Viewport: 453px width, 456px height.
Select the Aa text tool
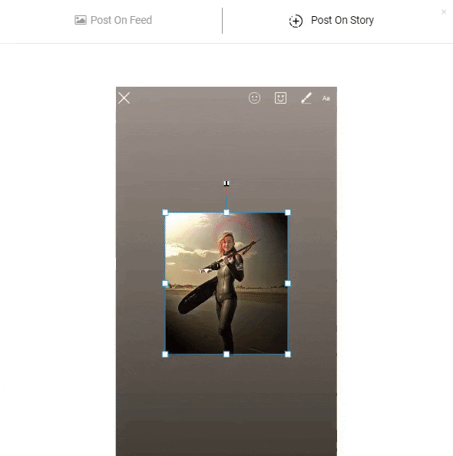[x=326, y=98]
